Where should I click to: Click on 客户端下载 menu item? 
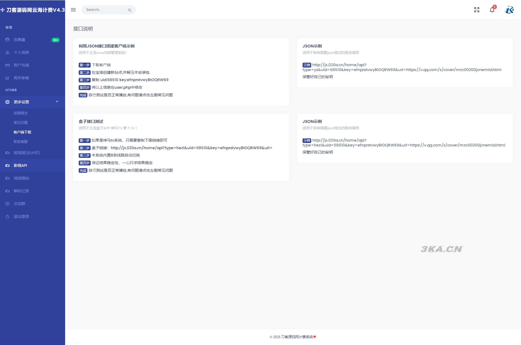22,132
